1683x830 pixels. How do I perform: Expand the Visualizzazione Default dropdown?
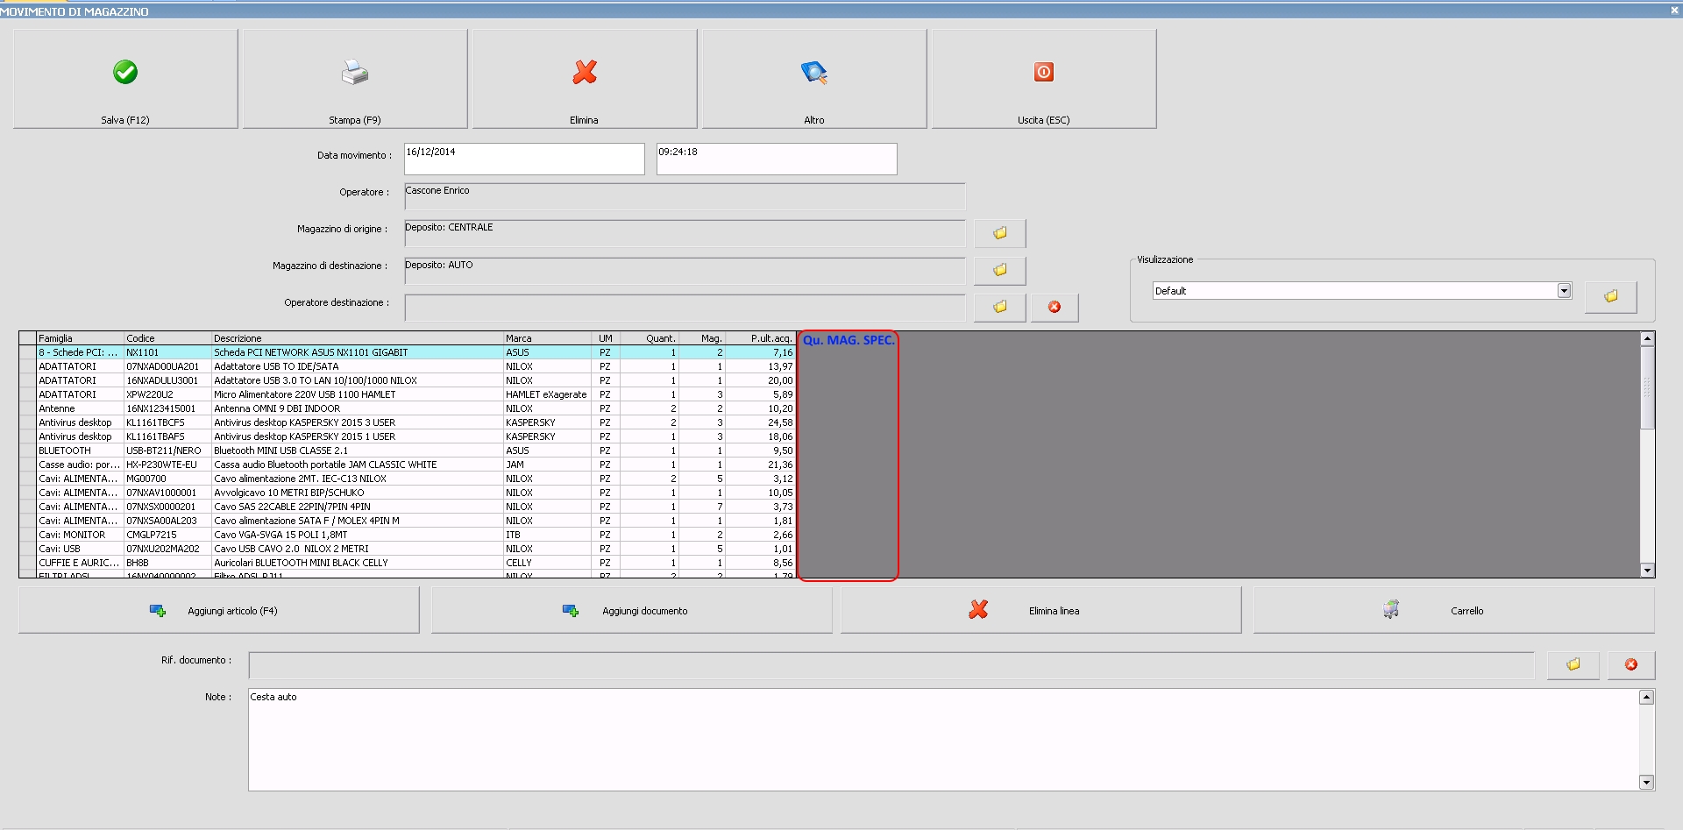click(1564, 290)
